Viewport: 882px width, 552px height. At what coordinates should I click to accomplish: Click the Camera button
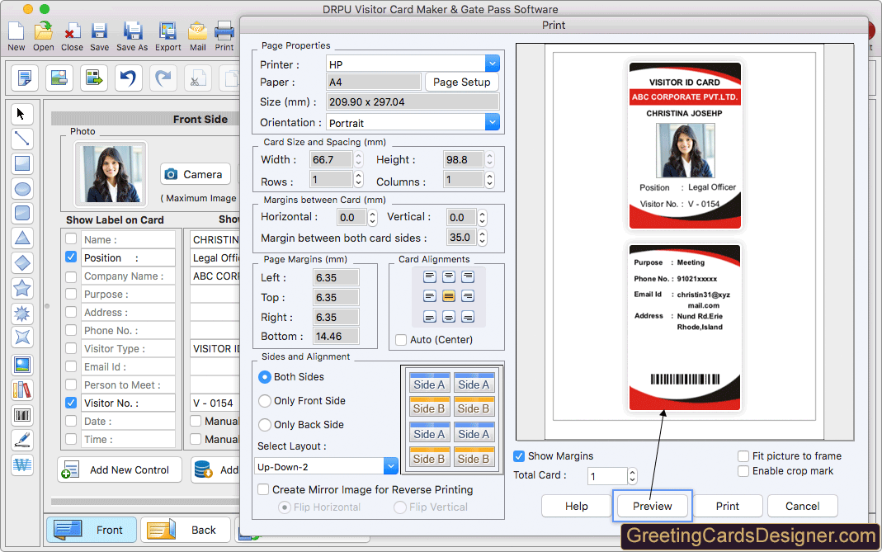click(195, 174)
